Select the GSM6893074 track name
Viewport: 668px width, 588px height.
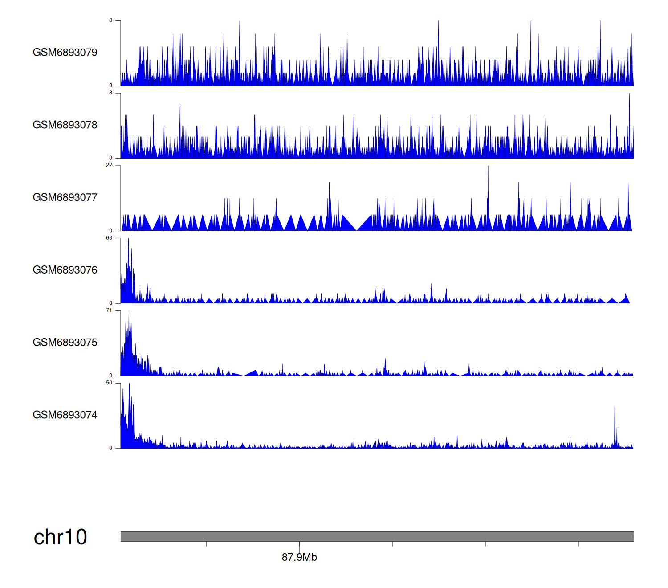65,415
